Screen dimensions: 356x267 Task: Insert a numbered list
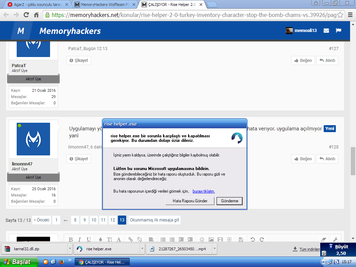point(172,239)
